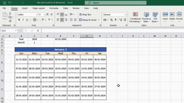Click Top Align icon
This screenshot has height=103, width=184.
click(58, 14)
